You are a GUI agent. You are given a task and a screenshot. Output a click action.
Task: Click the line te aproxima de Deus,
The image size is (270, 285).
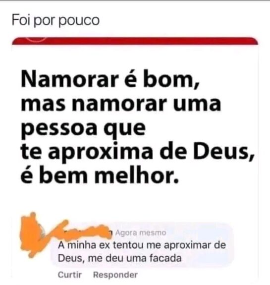pyautogui.click(x=137, y=152)
